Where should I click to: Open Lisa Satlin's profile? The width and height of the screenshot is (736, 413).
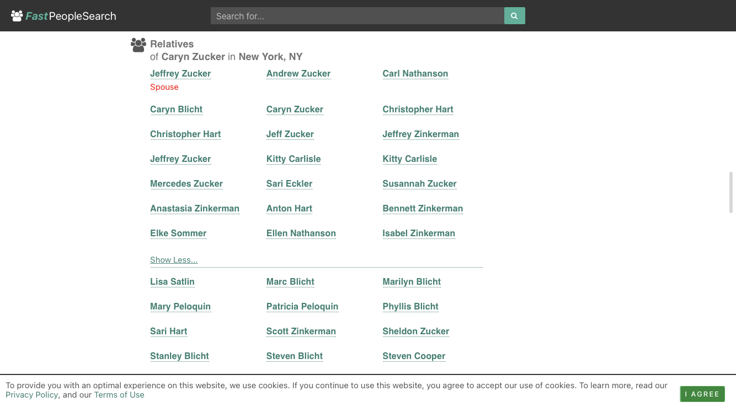pos(173,281)
